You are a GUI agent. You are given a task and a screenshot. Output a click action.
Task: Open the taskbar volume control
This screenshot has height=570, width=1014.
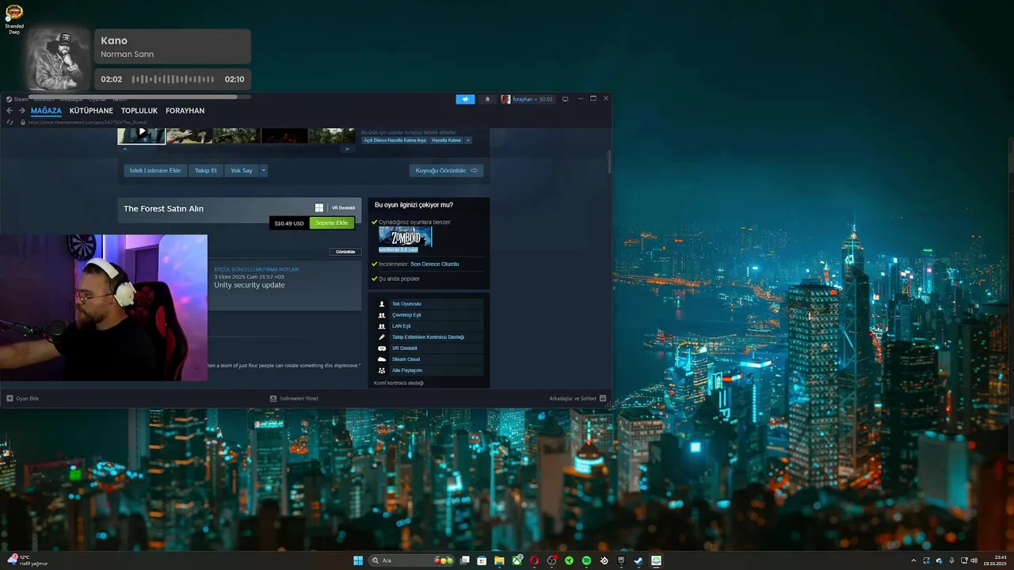[x=974, y=560]
